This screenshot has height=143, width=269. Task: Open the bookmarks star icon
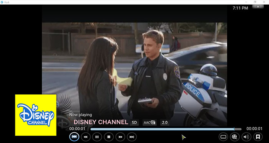(258, 137)
